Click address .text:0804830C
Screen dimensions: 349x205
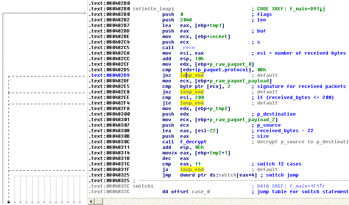[109, 142]
